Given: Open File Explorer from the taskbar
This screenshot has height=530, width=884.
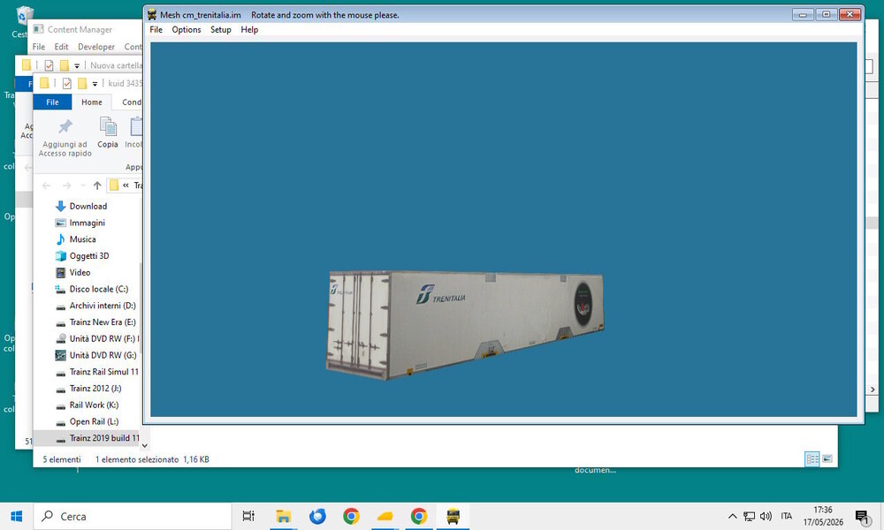Looking at the screenshot, I should click(x=283, y=516).
